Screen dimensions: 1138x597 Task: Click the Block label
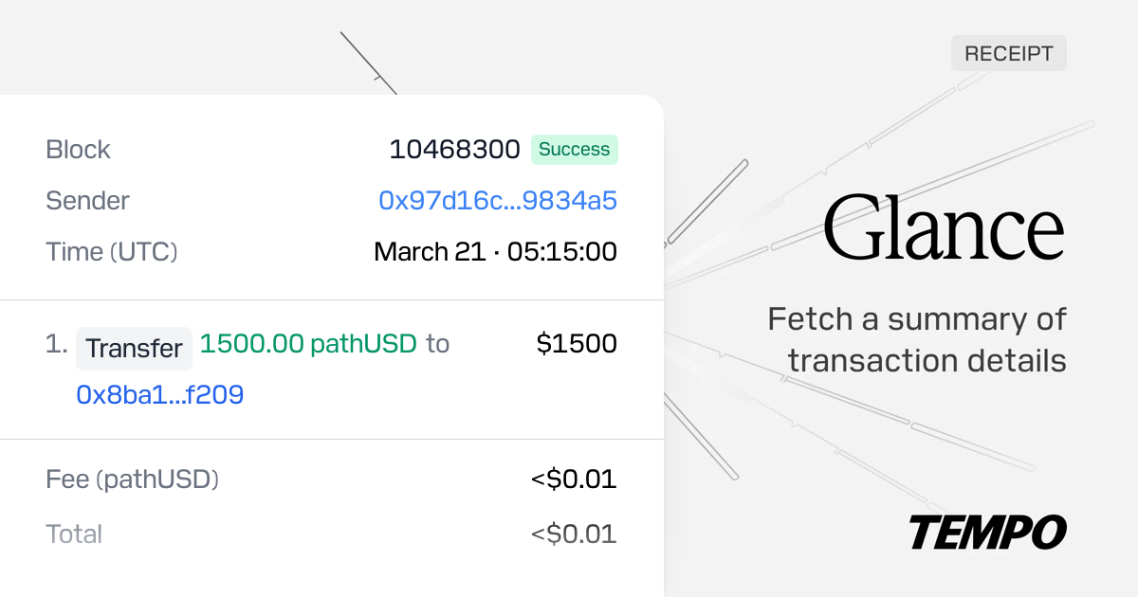click(x=79, y=150)
